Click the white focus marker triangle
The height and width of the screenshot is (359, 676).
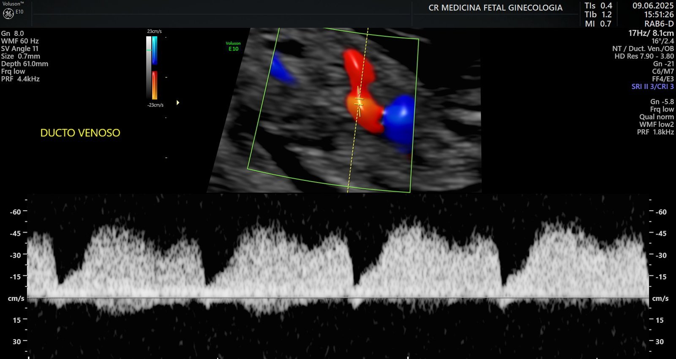(178, 103)
